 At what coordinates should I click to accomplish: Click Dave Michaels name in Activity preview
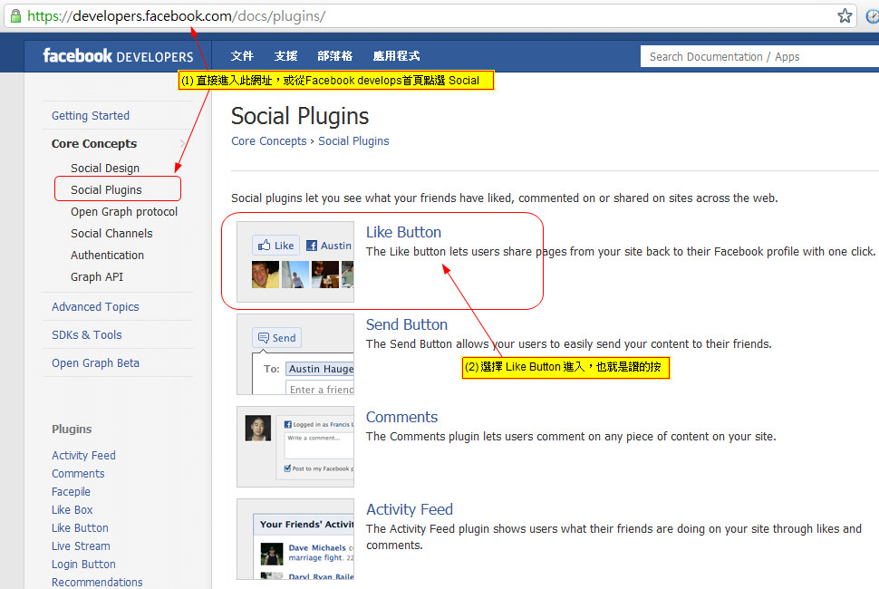(x=317, y=547)
